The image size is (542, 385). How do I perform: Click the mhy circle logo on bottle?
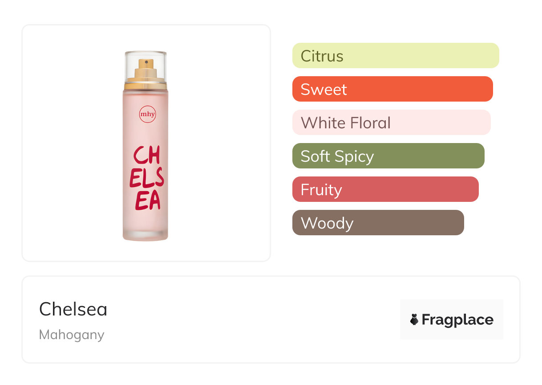[x=147, y=114]
